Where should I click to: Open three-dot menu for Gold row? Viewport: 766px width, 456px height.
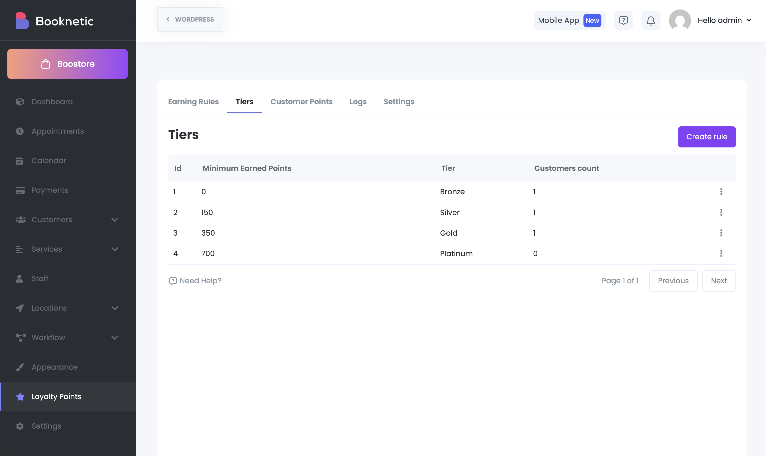click(x=721, y=233)
